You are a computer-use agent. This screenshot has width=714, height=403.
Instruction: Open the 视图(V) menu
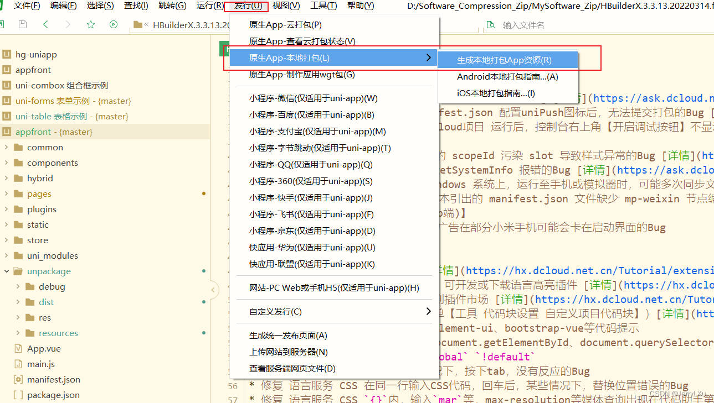tap(286, 6)
